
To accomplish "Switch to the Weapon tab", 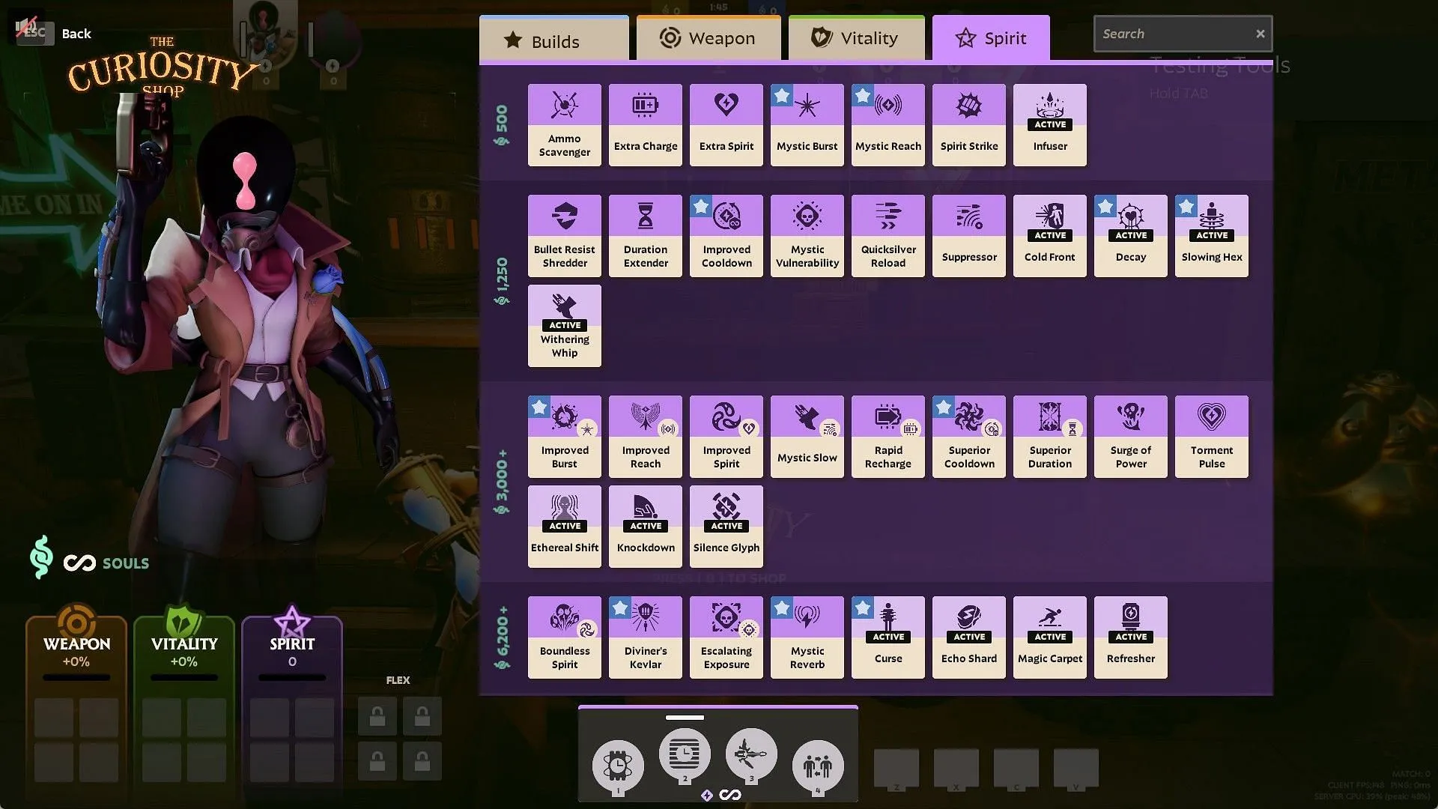I will click(x=706, y=37).
